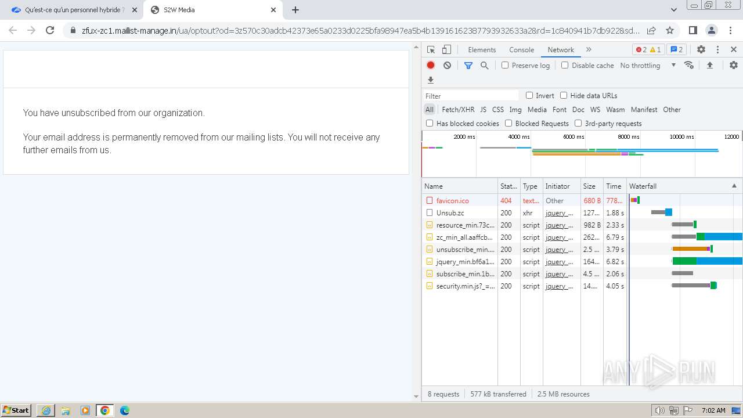Bookmark this page star icon
This screenshot has height=418, width=743.
(670, 30)
